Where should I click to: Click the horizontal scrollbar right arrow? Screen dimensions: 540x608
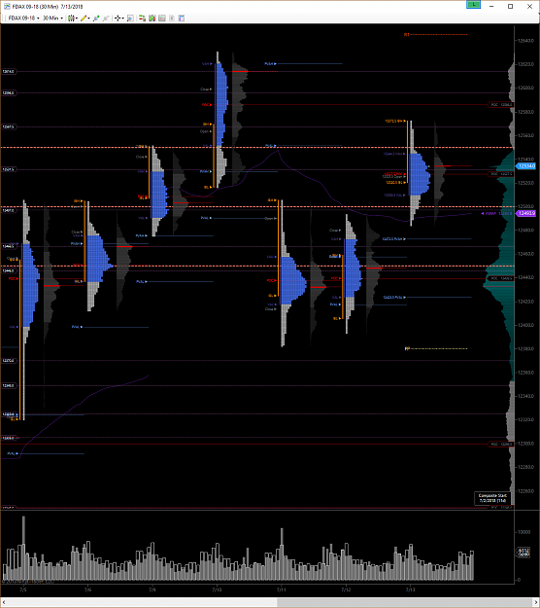(536, 602)
